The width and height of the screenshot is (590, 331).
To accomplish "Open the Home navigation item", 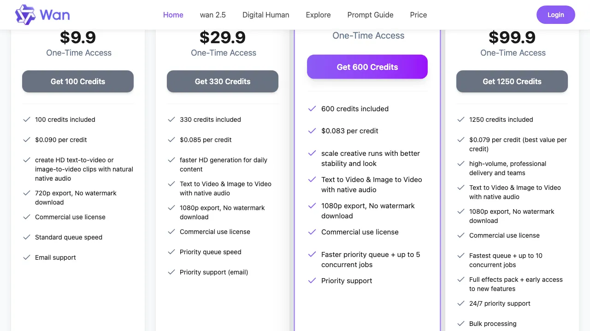I will 173,15.
